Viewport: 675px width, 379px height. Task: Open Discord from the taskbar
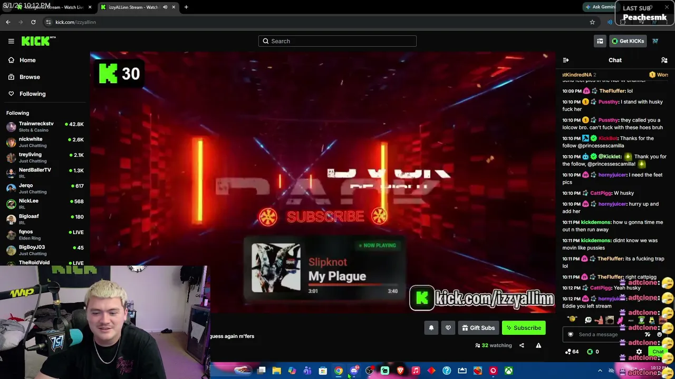[354, 371]
